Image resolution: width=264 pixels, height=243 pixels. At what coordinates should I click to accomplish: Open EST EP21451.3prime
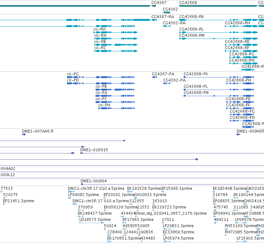coord(19,201)
